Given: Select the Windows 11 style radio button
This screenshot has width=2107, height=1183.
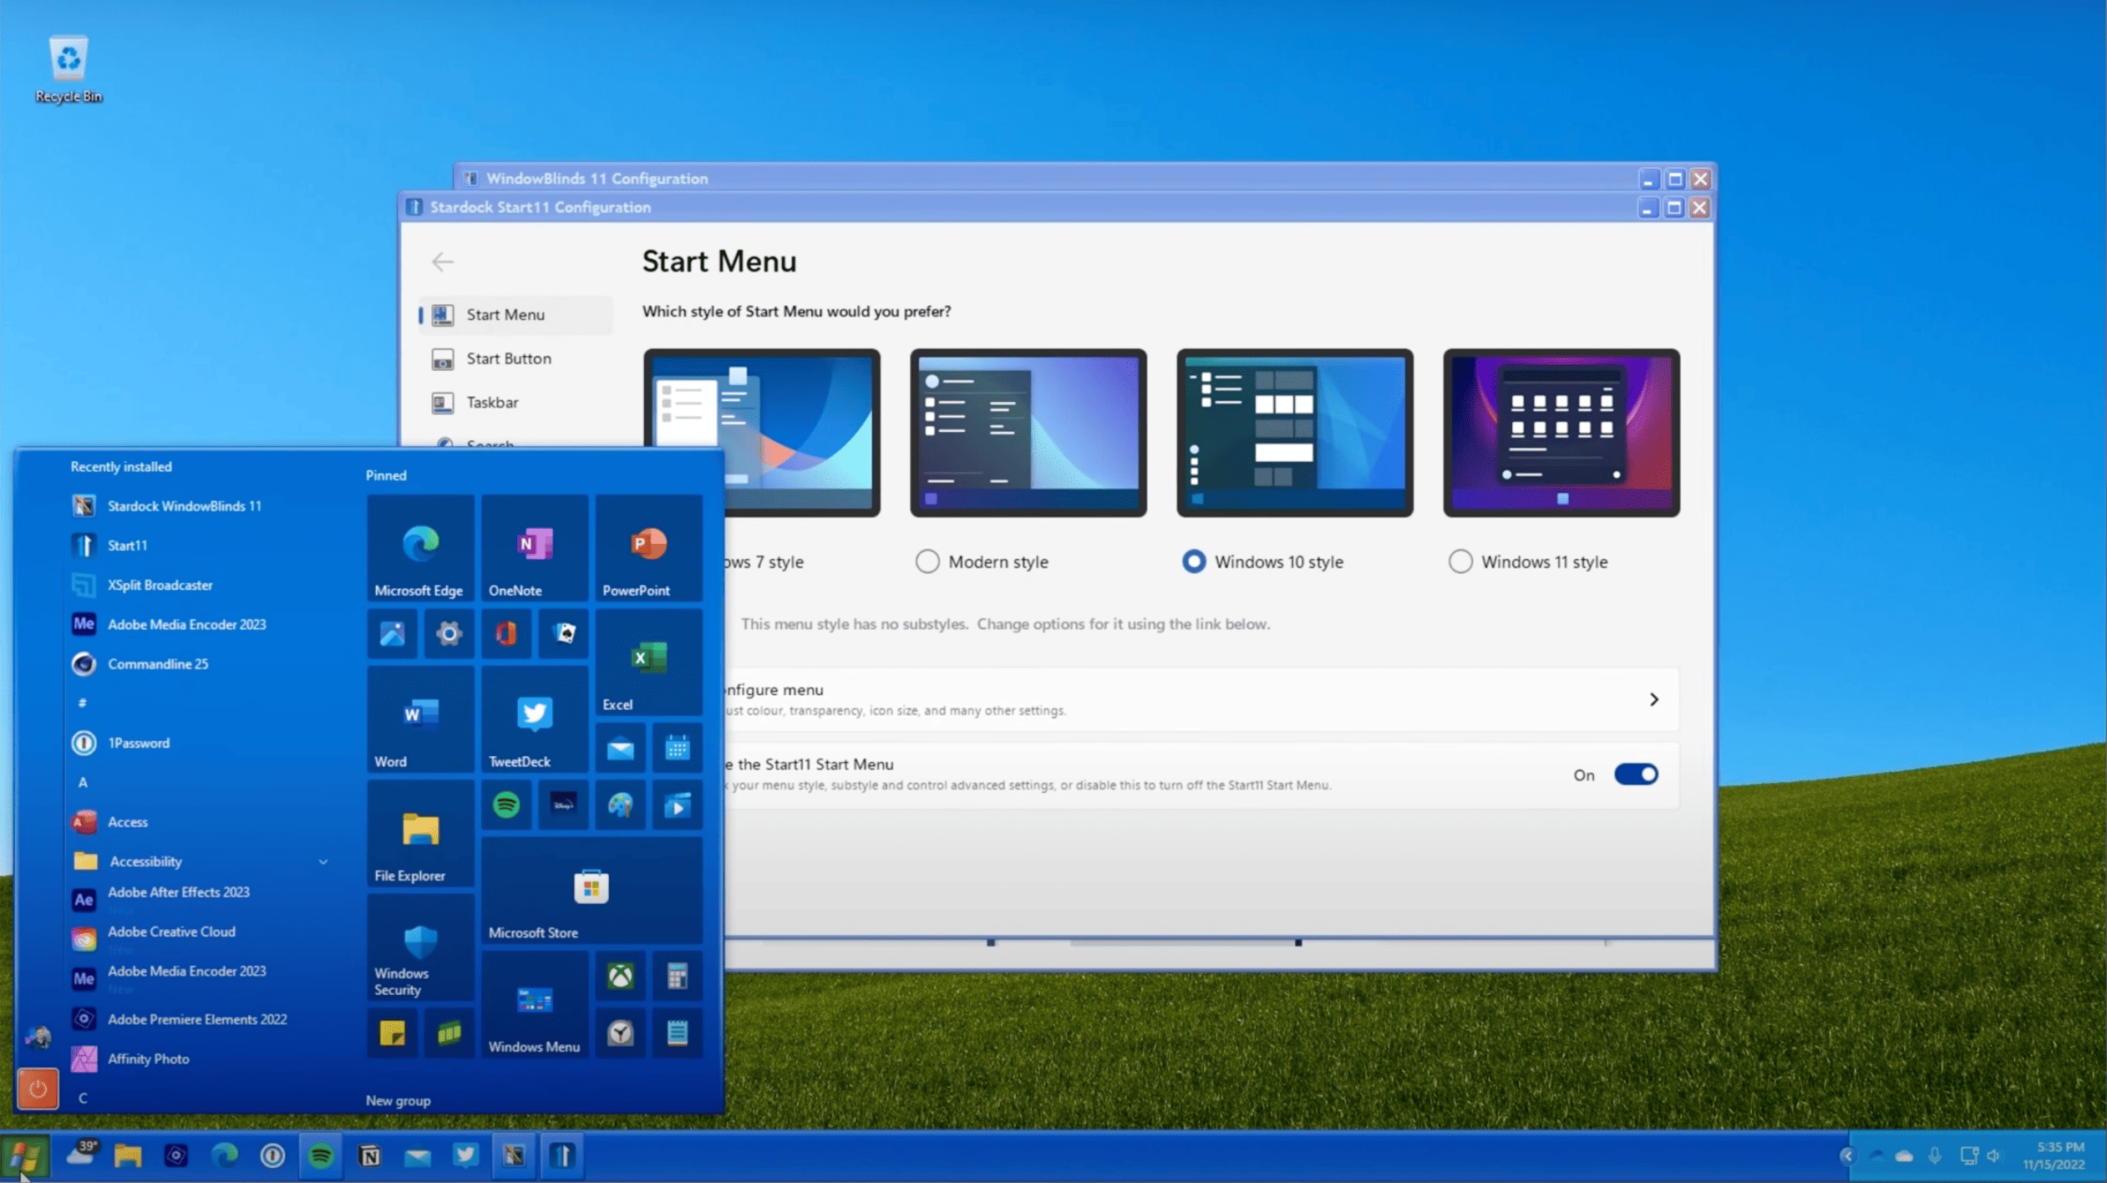Looking at the screenshot, I should [x=1460, y=561].
